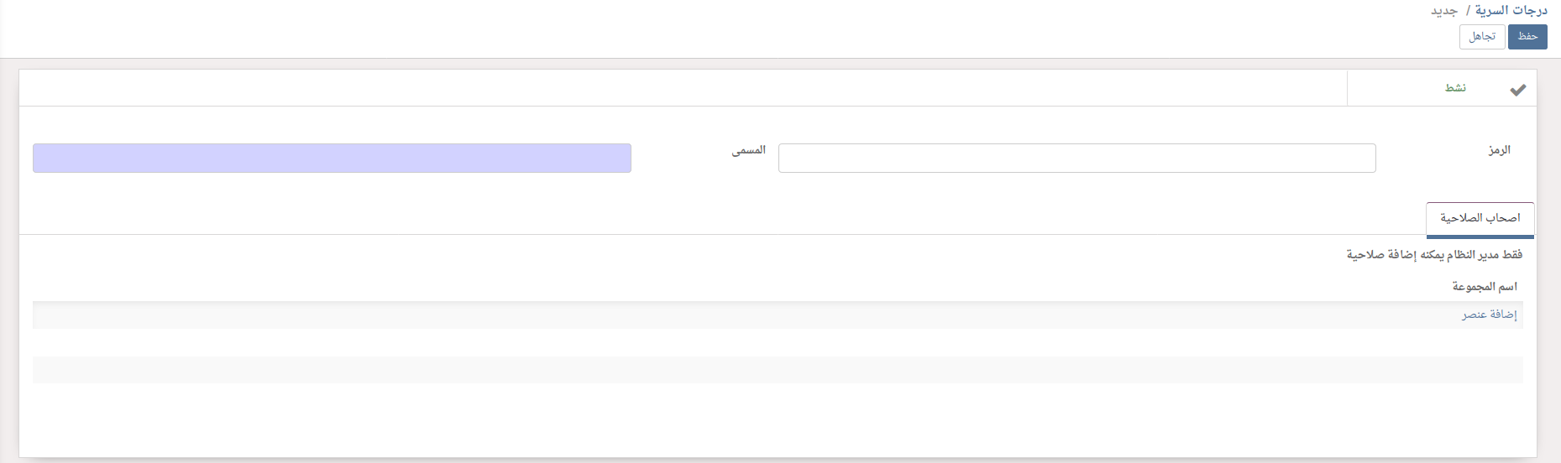Click empty space in the إضافة عنصر row
Viewport: 1561px width, 463px height.
click(756, 315)
